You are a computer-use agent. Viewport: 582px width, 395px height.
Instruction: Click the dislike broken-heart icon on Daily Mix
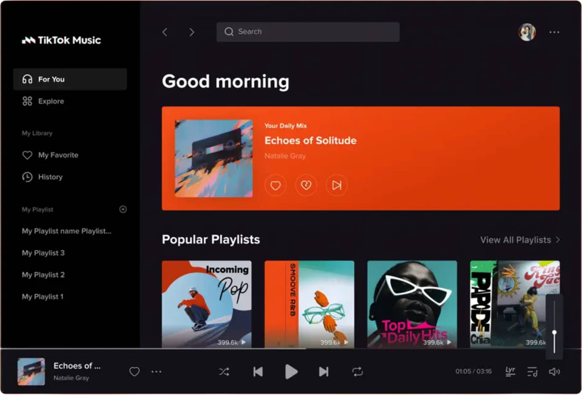pos(306,185)
